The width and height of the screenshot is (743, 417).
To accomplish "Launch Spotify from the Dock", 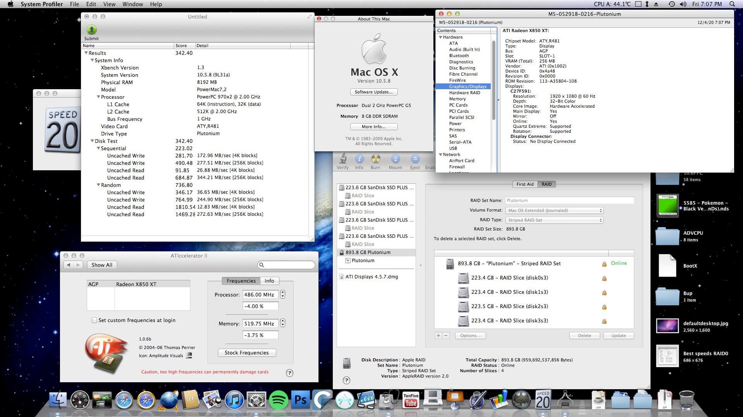I will pos(278,400).
